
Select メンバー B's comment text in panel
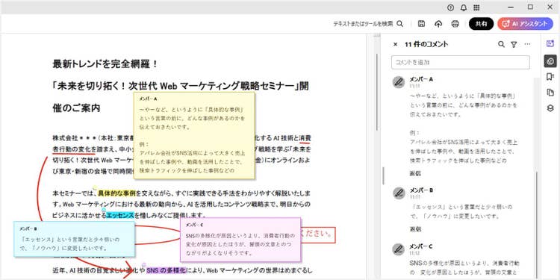click(x=461, y=212)
